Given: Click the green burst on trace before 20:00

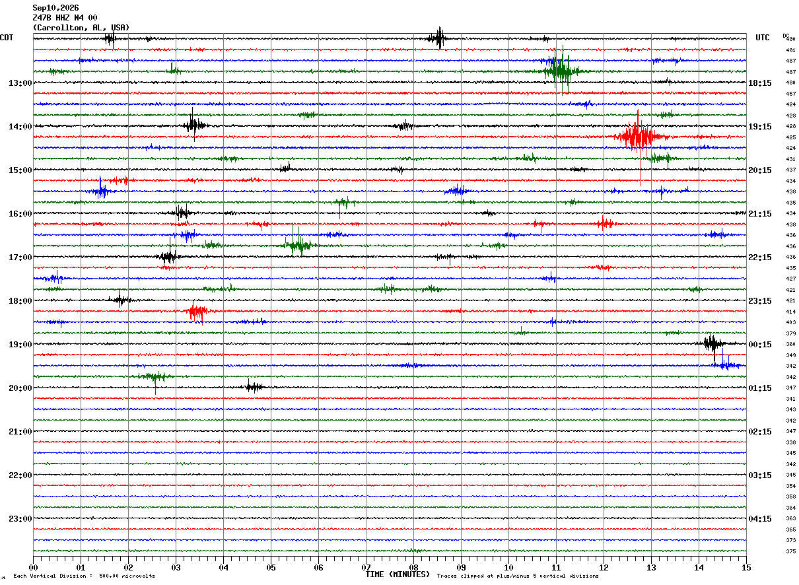Looking at the screenshot, I should 156,377.
